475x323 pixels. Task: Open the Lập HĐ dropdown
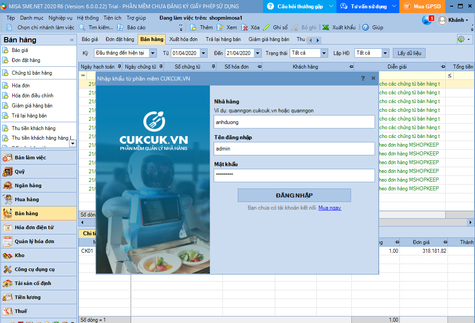point(385,53)
